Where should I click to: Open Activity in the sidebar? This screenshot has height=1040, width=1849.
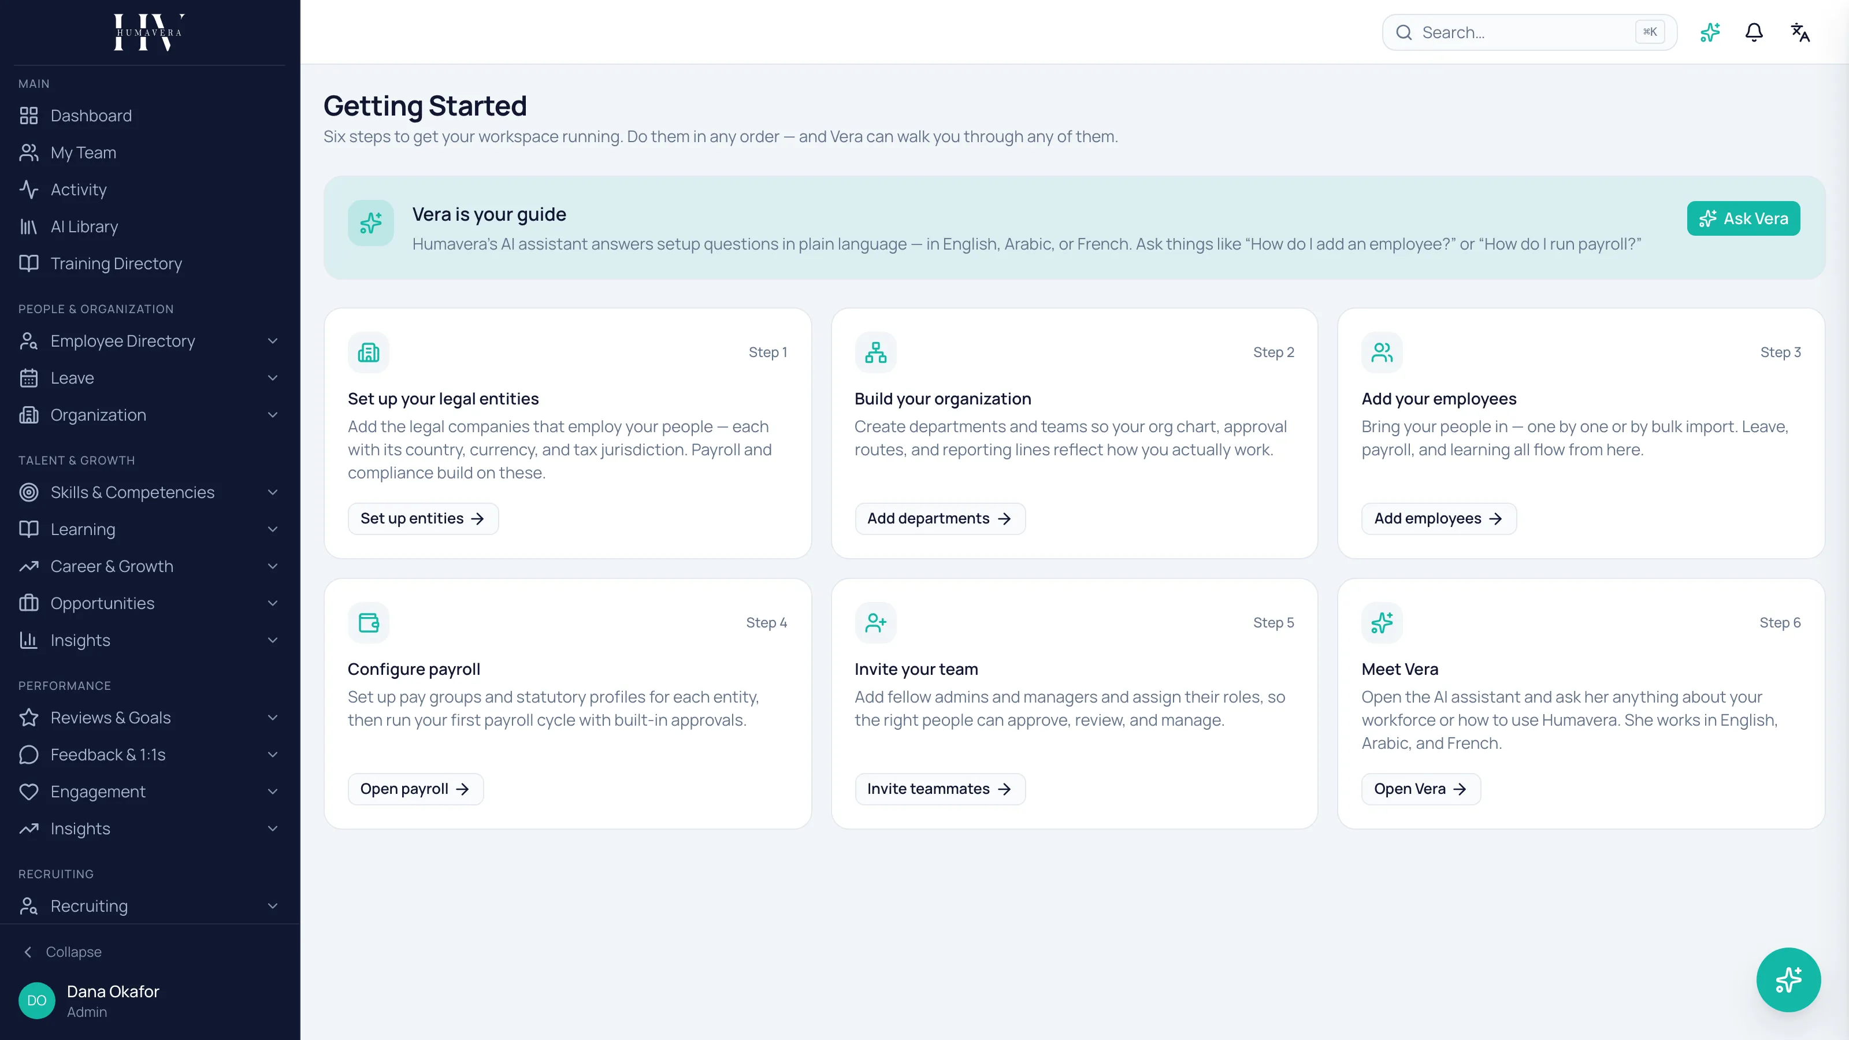point(149,190)
